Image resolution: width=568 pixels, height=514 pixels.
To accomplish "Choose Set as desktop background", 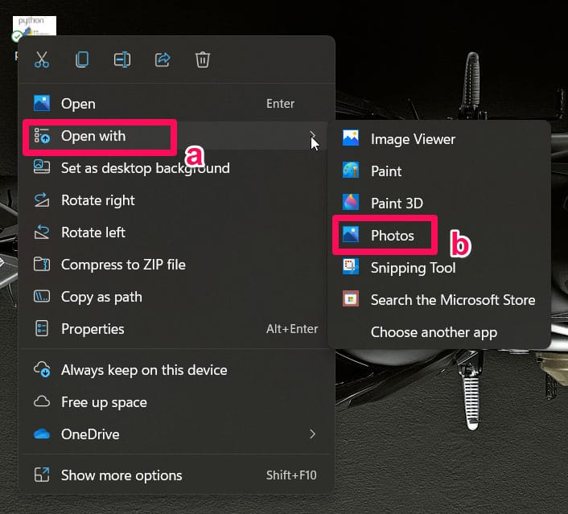I will 176,168.
